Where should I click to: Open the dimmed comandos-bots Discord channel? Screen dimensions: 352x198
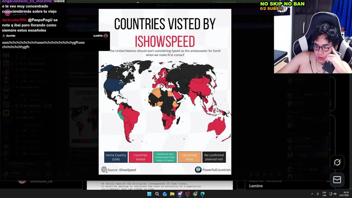click(29, 87)
